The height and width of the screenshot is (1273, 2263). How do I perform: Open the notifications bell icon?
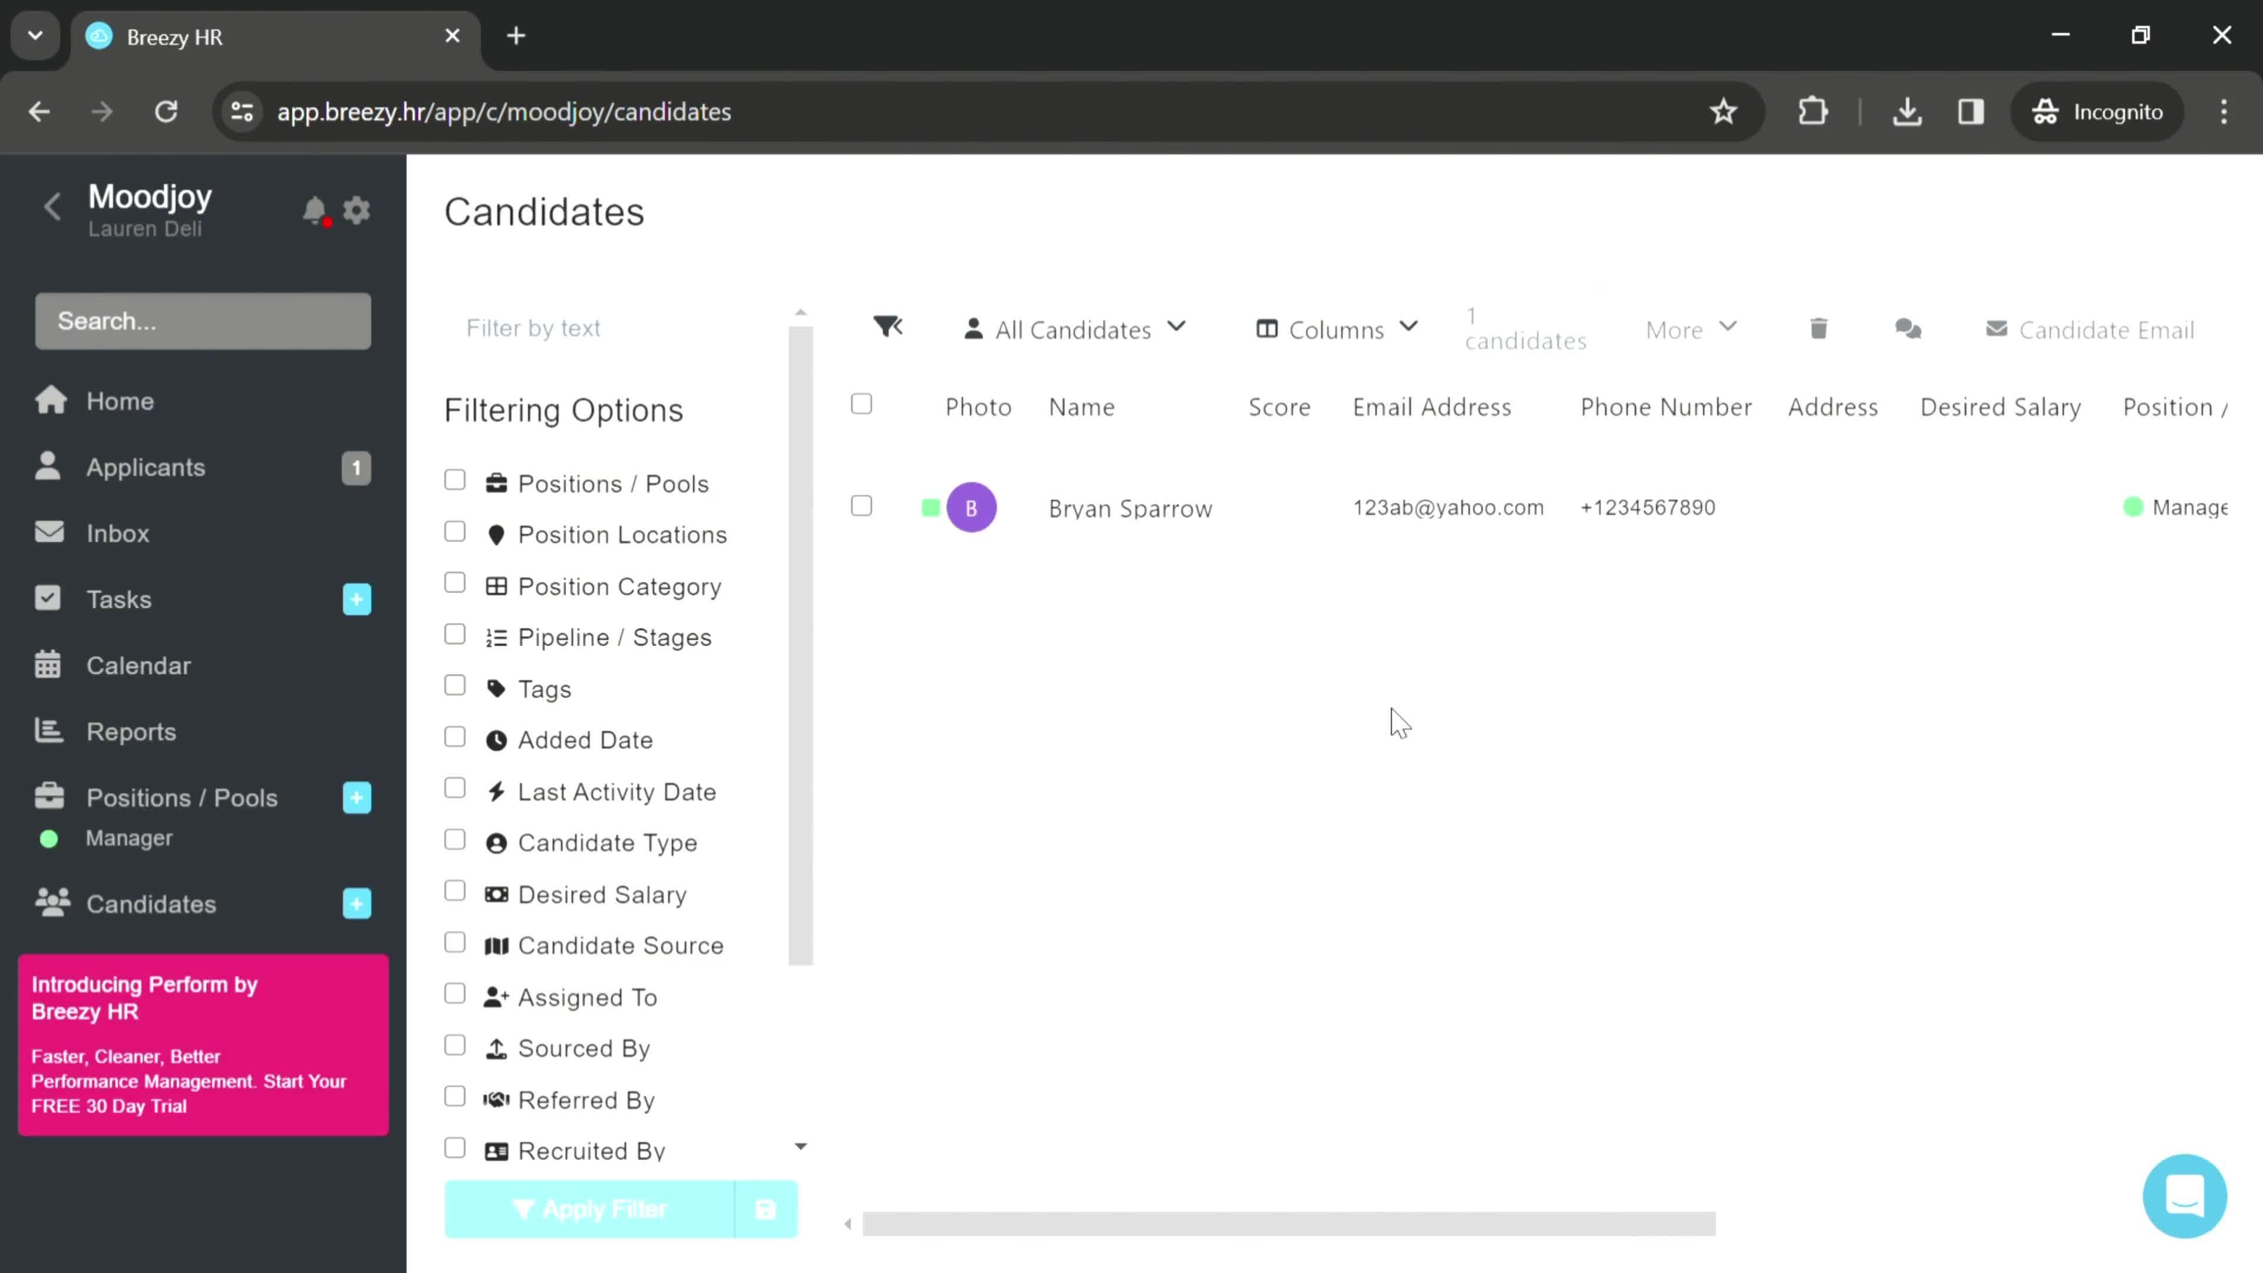[314, 210]
